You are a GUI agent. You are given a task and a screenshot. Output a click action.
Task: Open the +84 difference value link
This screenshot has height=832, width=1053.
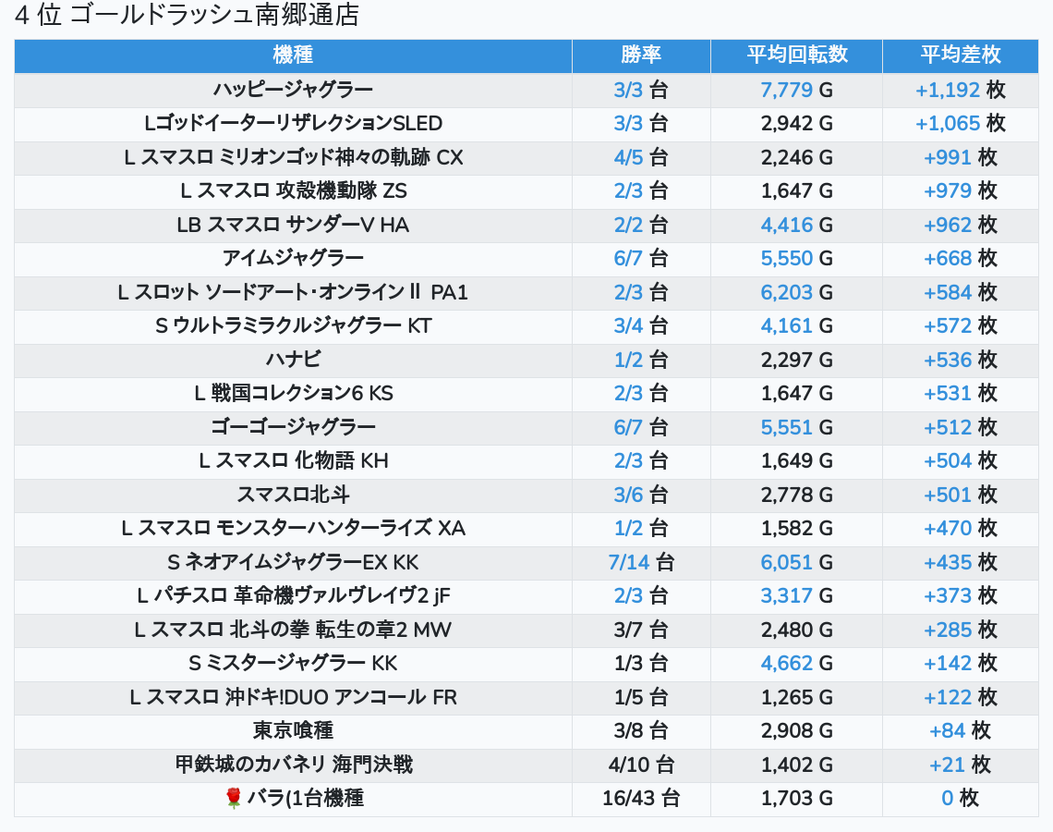(947, 730)
